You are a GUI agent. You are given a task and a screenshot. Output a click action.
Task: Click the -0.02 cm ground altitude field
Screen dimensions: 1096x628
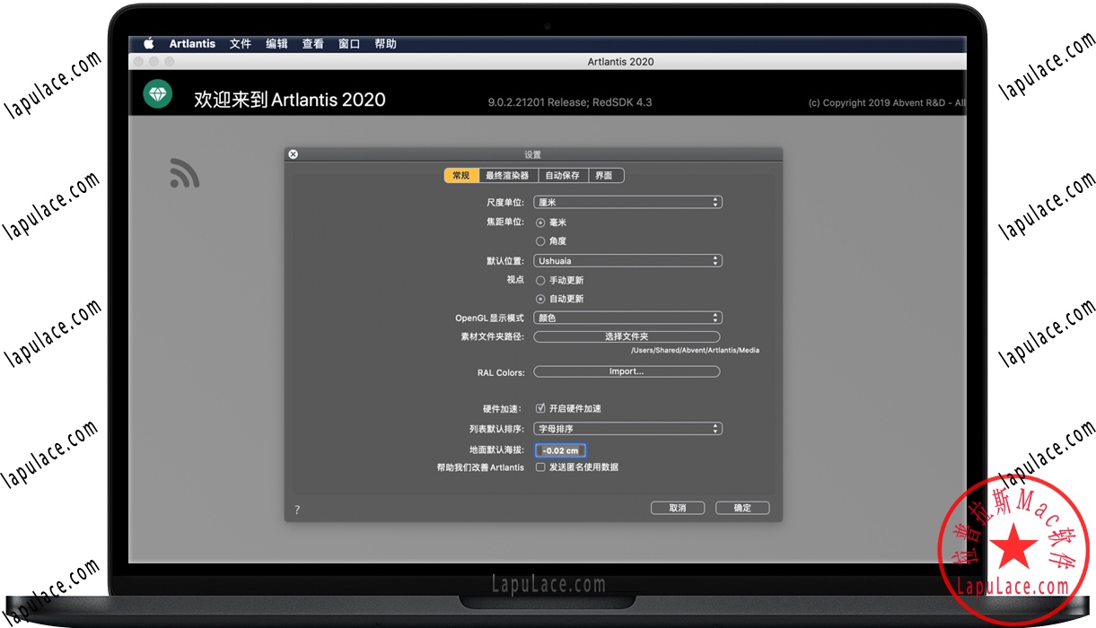560,449
